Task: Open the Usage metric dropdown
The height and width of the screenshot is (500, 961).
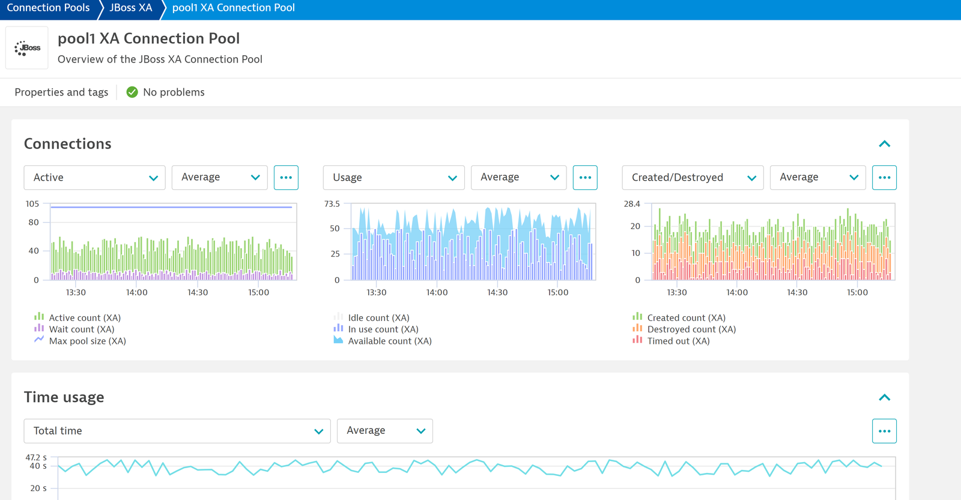Action: pos(394,177)
